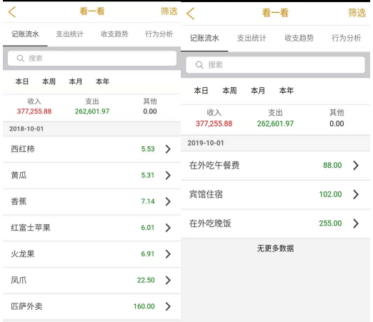Screen dimensions: 373x322
Task: Switch to 收支趋势 tab on right screen
Action: pyautogui.click(x=299, y=38)
